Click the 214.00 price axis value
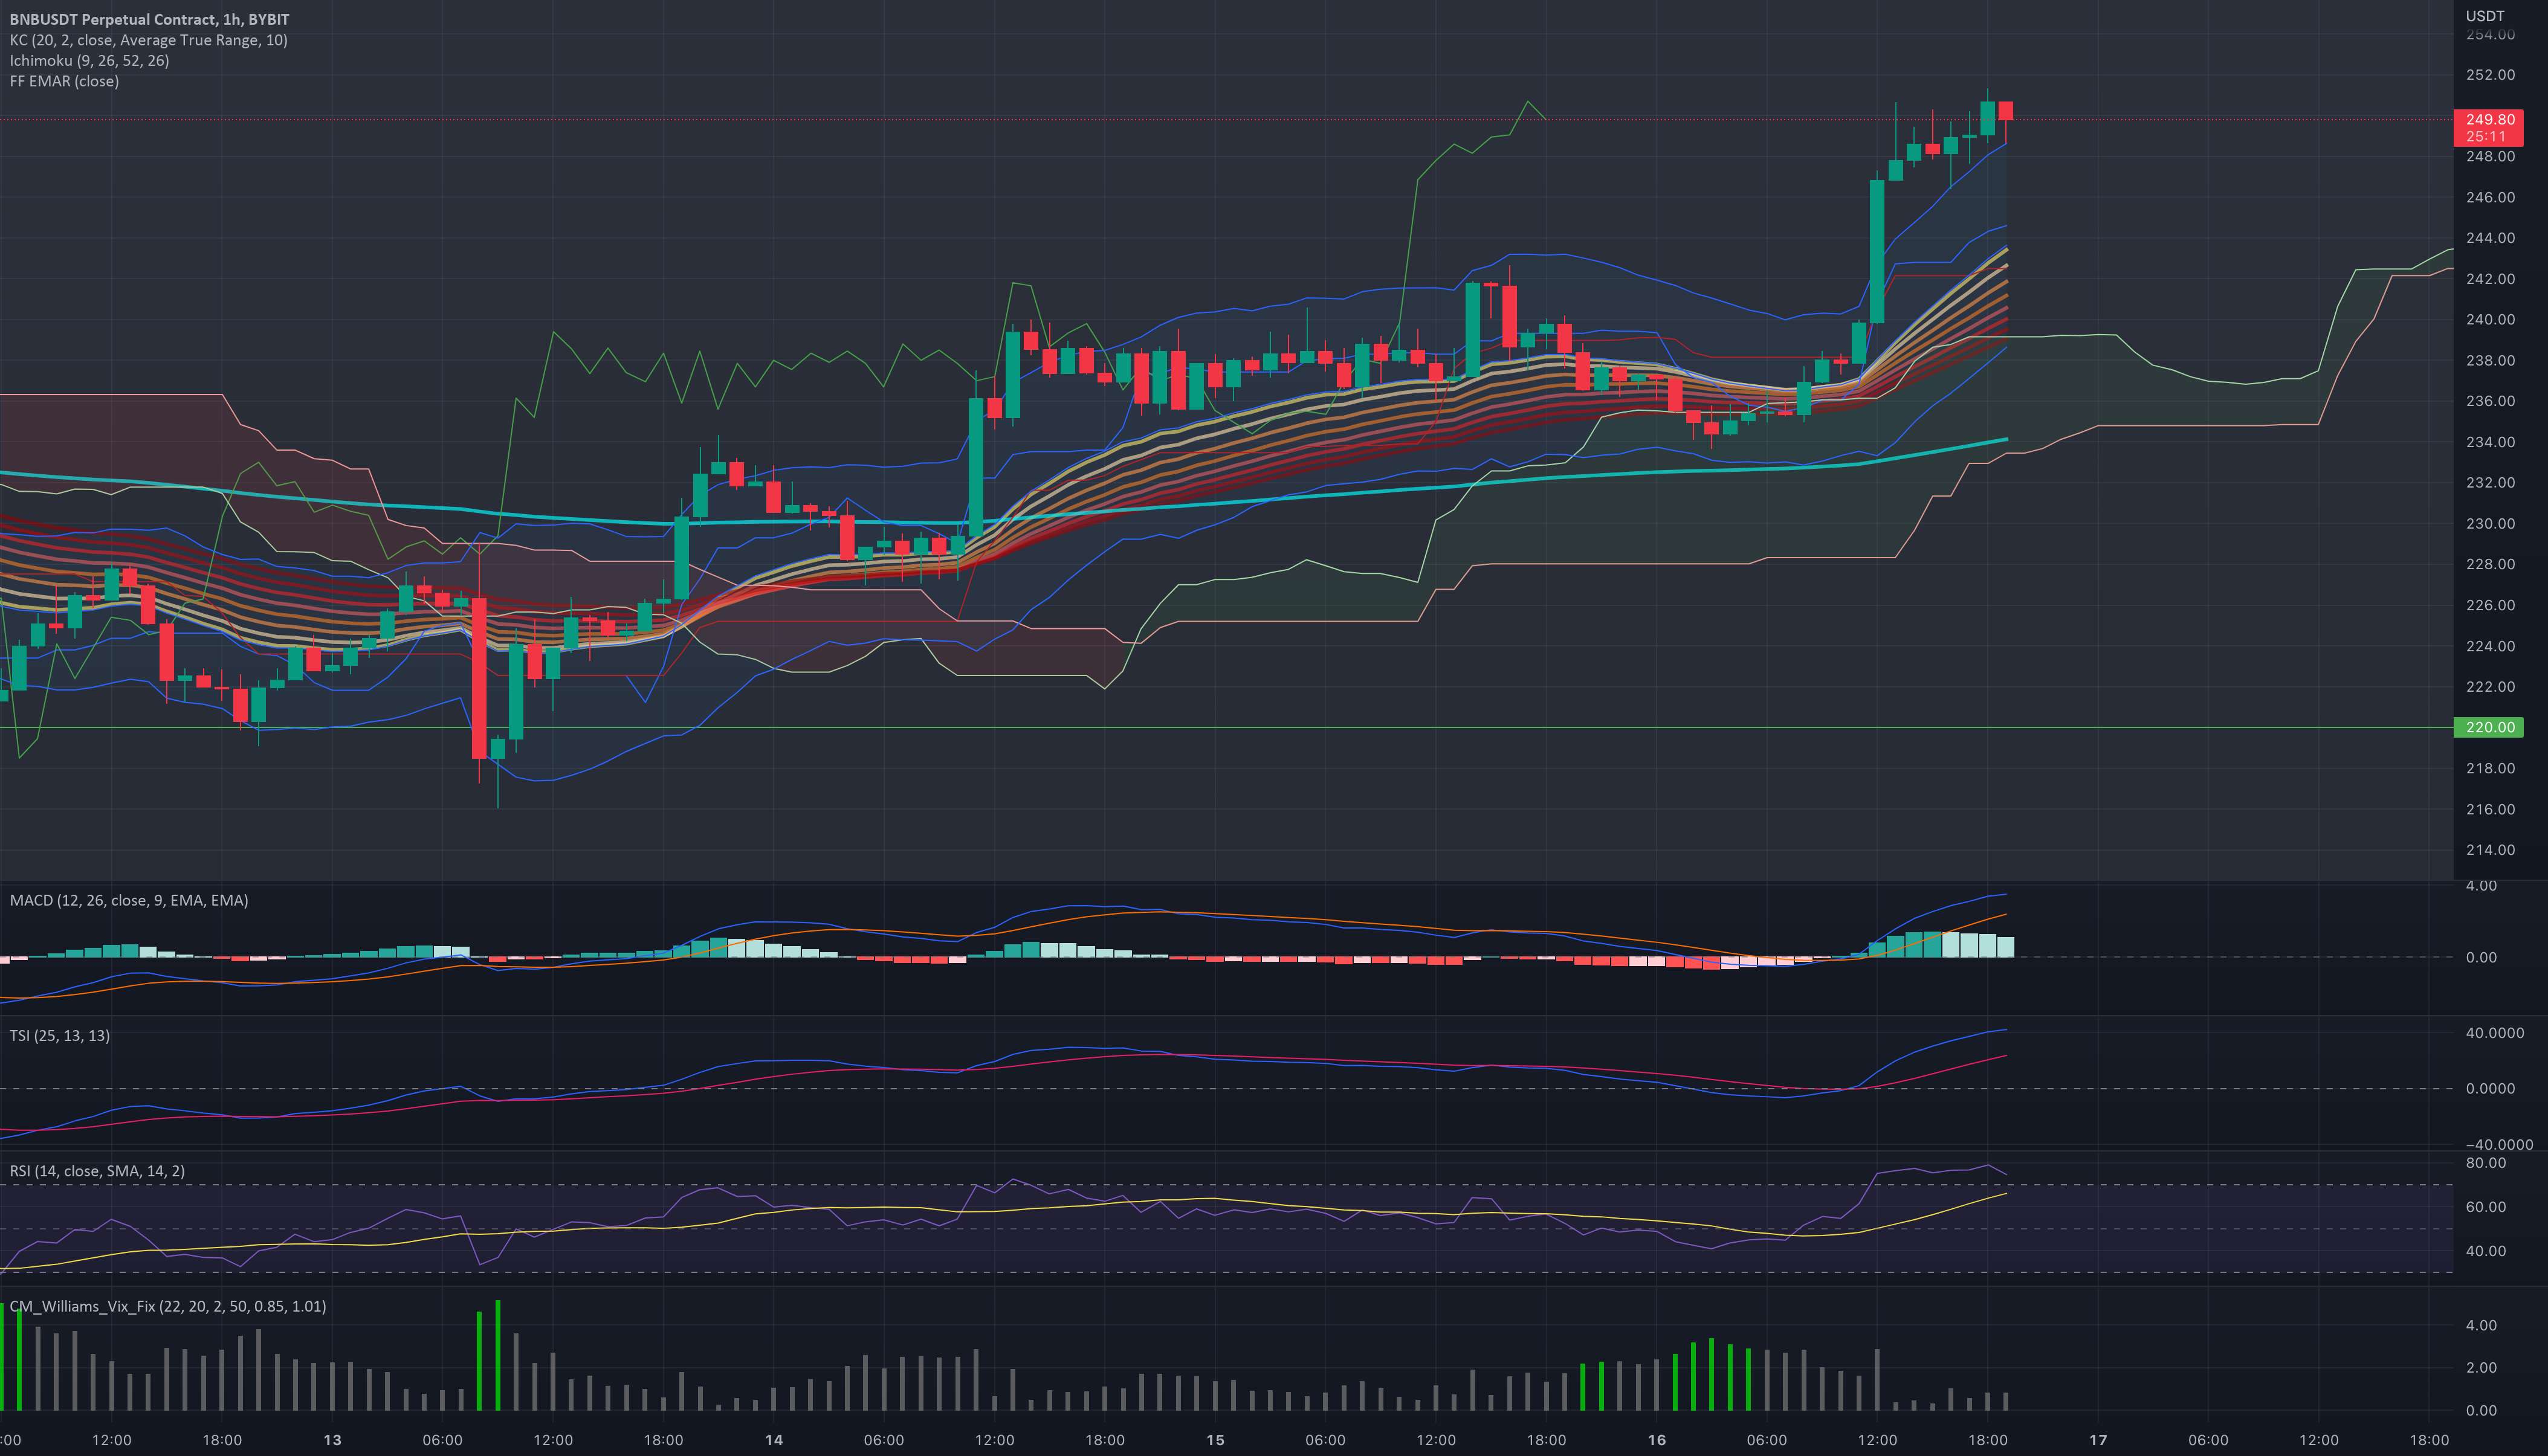The image size is (2548, 1456). [2490, 850]
